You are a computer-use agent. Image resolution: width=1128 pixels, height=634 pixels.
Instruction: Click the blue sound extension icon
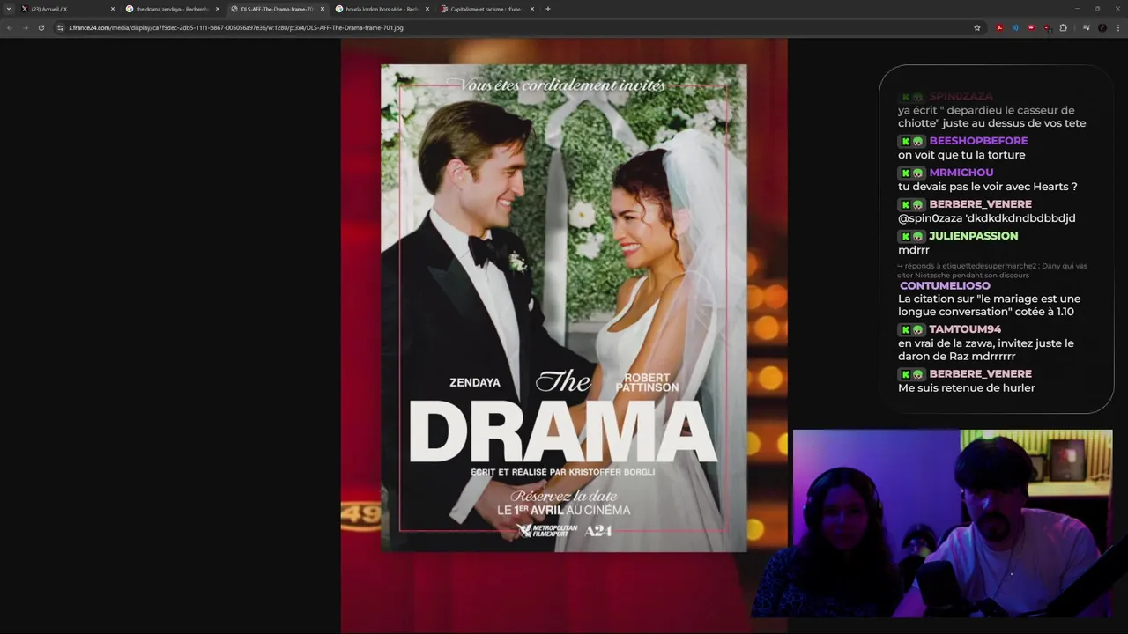coord(1015,27)
